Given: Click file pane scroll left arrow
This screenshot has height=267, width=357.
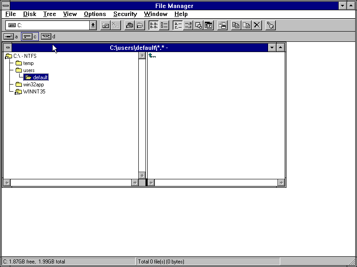Looking at the screenshot, I should point(151,182).
